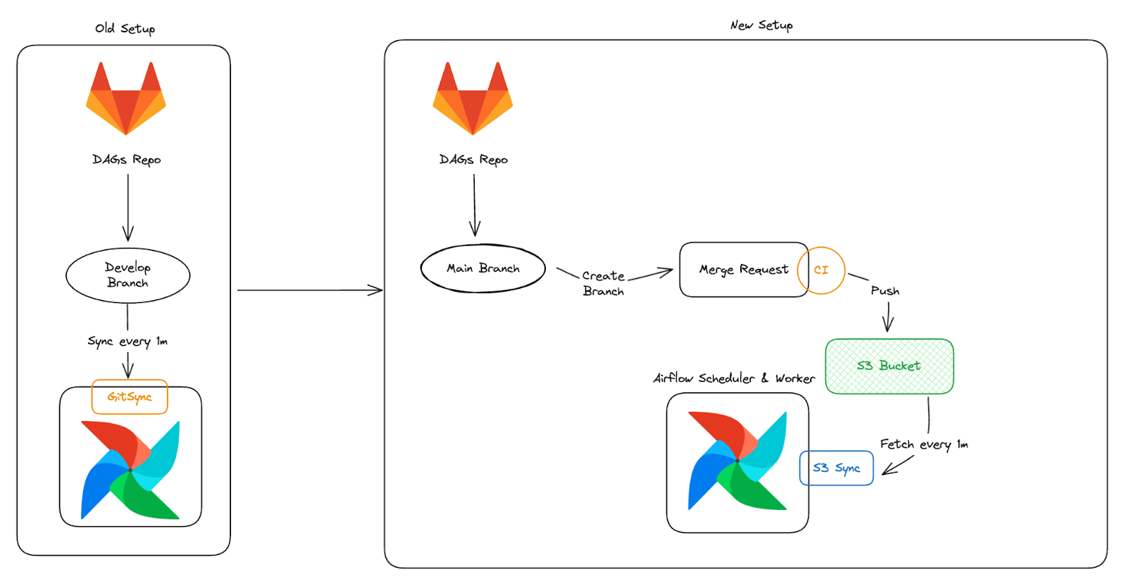Select the orange CI circle
Image resolution: width=1127 pixels, height=586 pixels.
click(821, 270)
